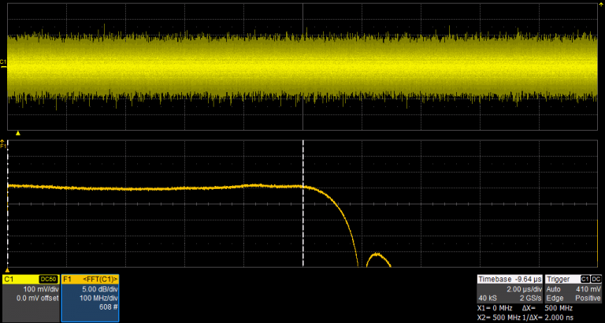Click the FFT side lobe peak on the trace
Image resolution: width=605 pixels, height=323 pixels.
pyautogui.click(x=377, y=254)
